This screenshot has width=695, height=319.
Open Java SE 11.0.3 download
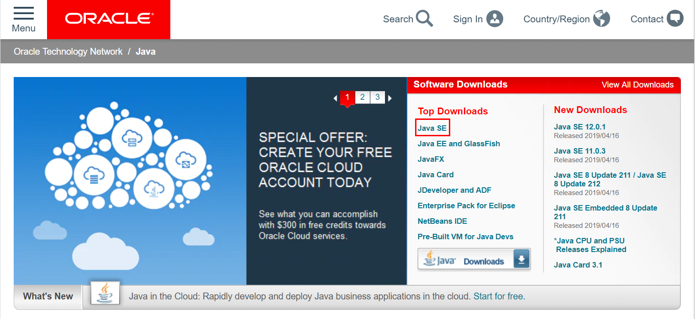pos(579,151)
